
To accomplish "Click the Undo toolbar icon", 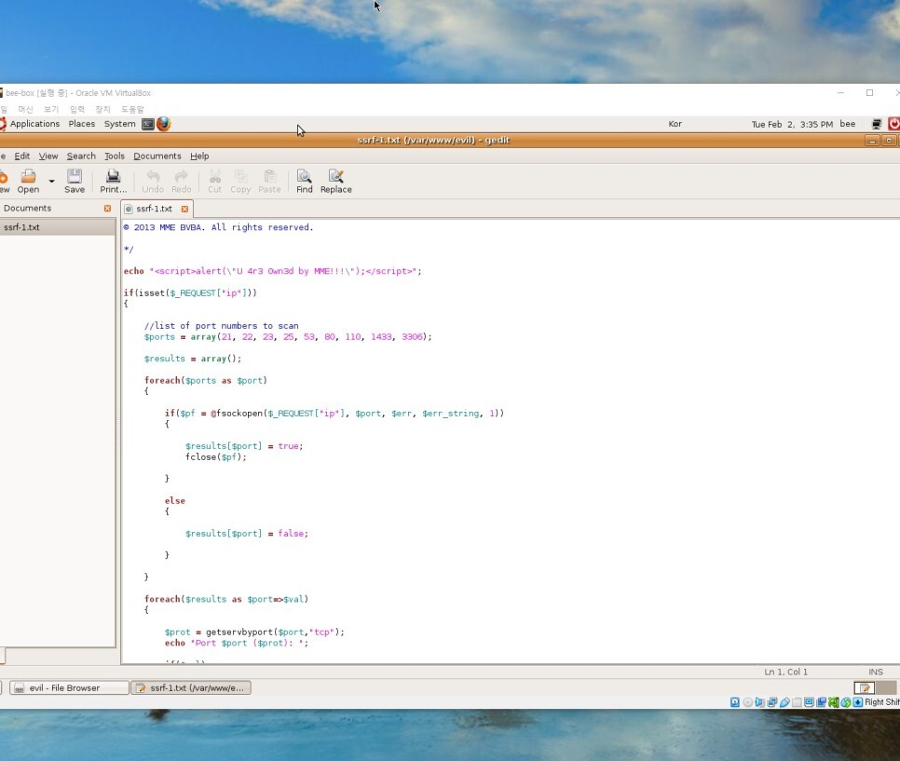I will tap(153, 182).
